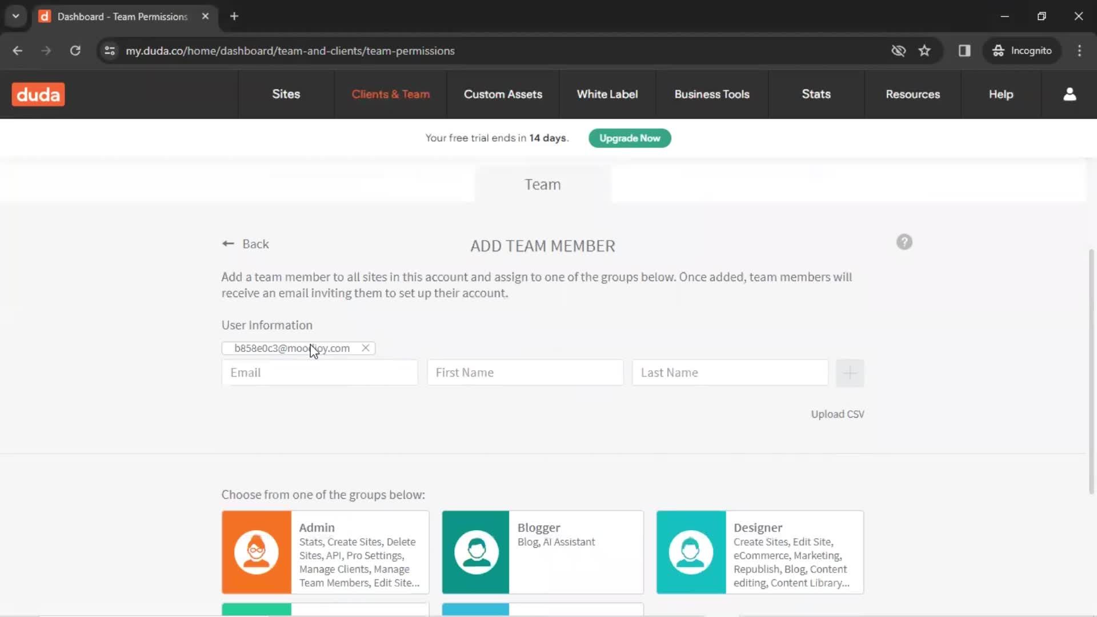
Task: Remove the b858e0c3@moonjoy.com email tag
Action: [x=366, y=348]
